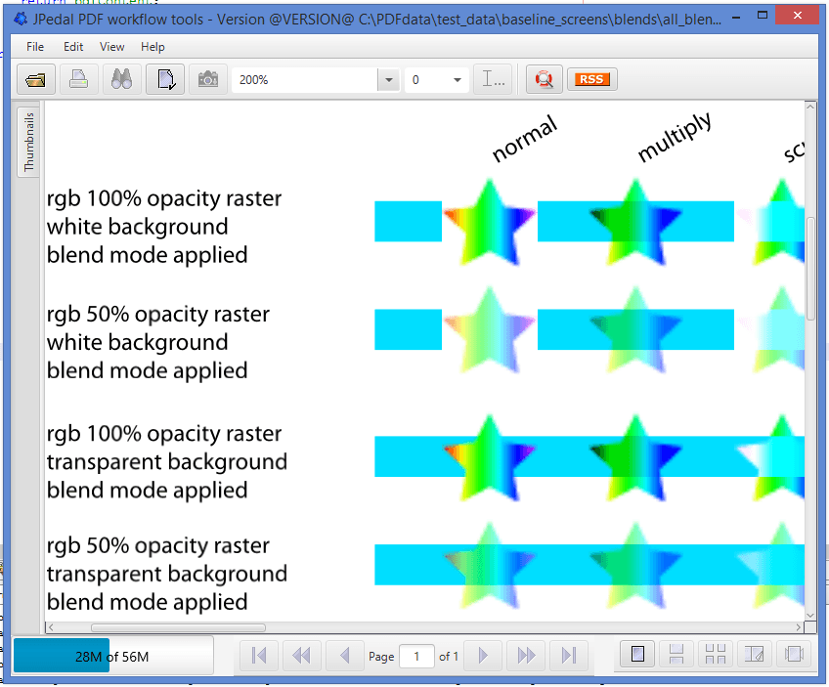Click the print document icon
The width and height of the screenshot is (829, 687).
(79, 80)
